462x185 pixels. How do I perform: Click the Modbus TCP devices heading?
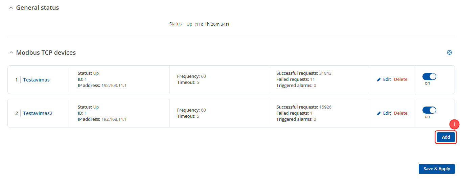(46, 53)
